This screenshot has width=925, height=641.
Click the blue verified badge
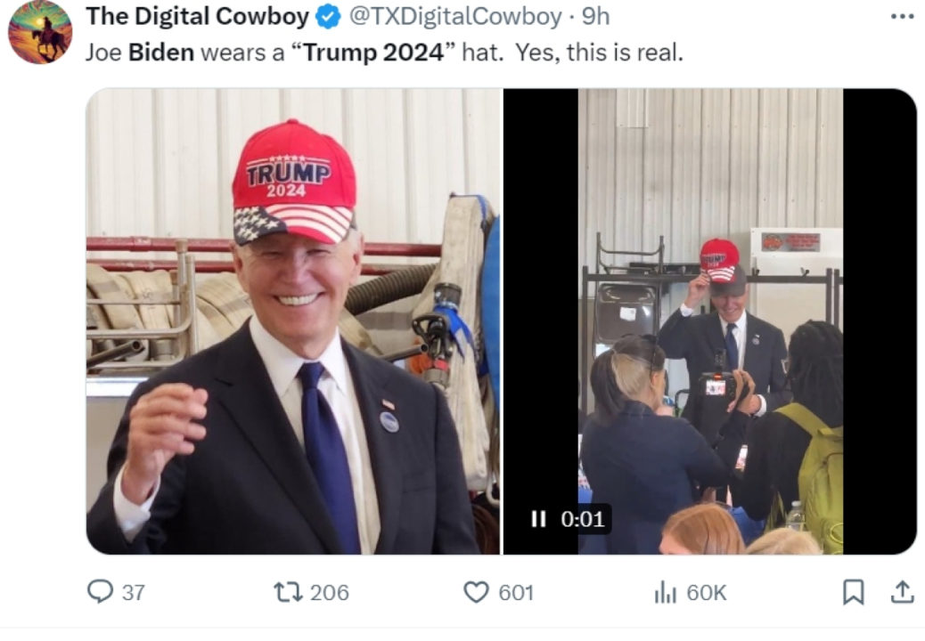pos(325,16)
